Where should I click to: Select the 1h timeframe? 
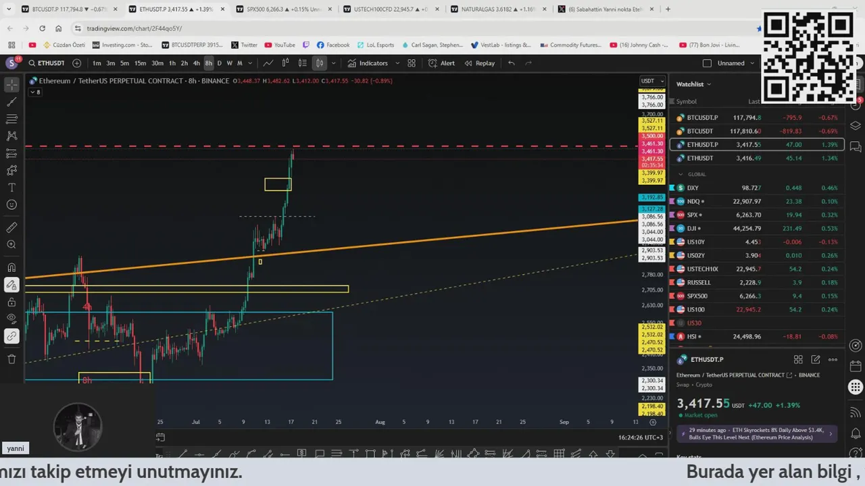[172, 63]
